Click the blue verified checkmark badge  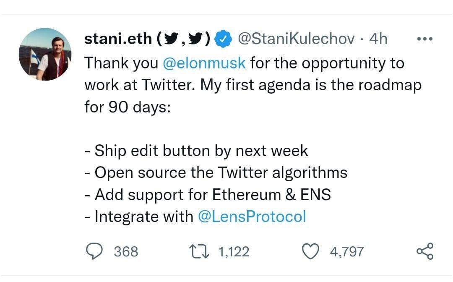(223, 39)
